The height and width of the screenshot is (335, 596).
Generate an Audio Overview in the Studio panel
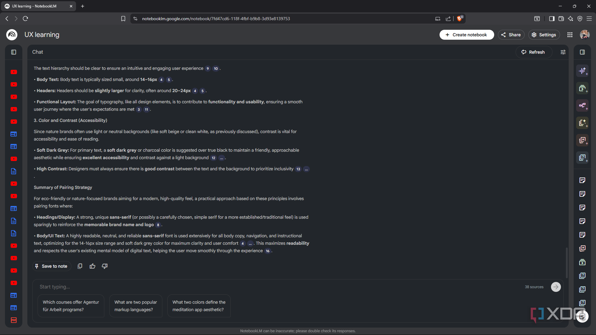pyautogui.click(x=582, y=71)
